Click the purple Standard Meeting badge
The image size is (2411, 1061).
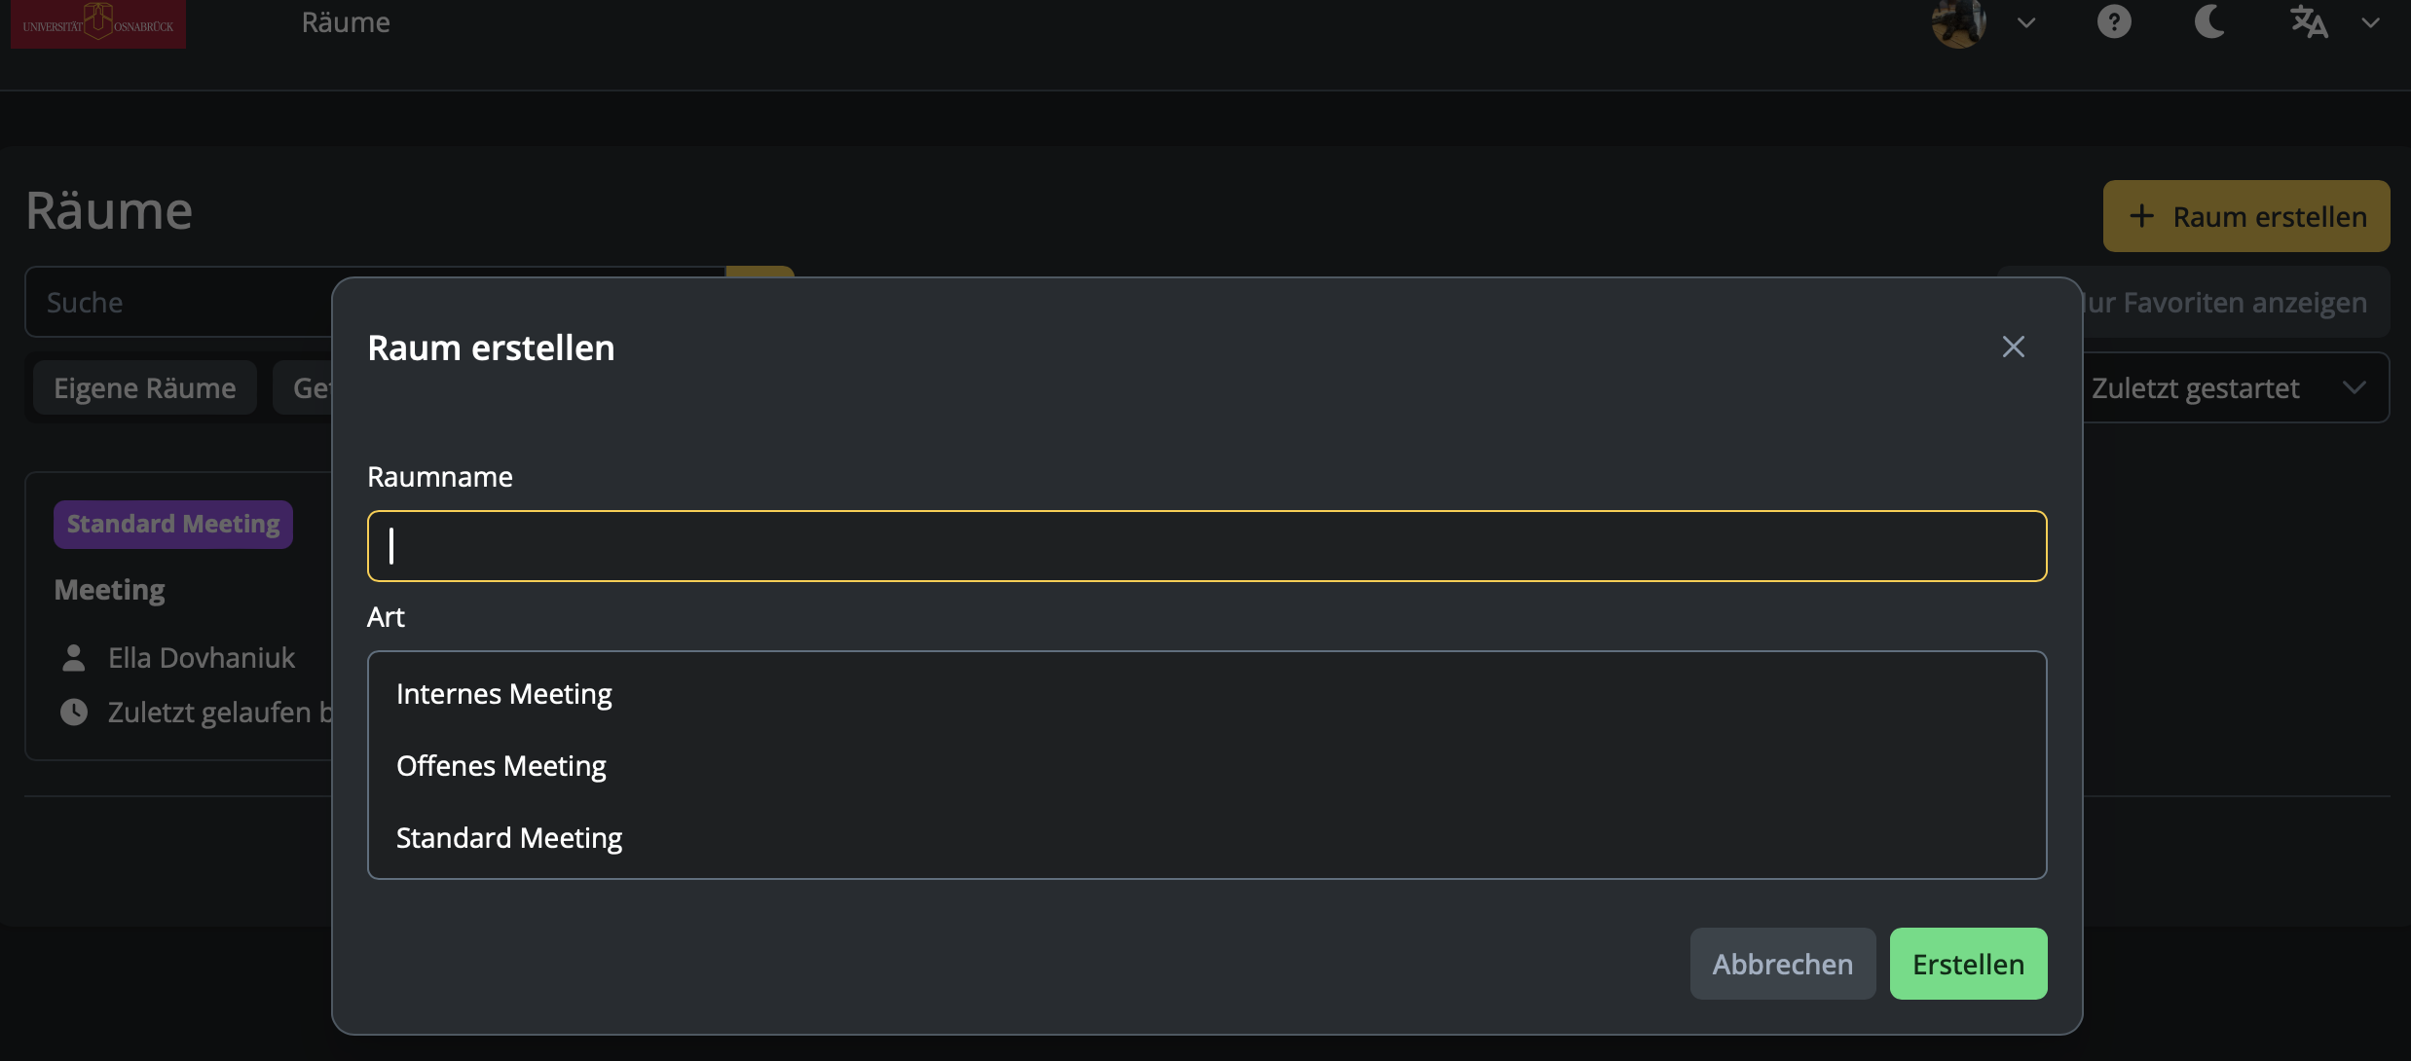point(173,525)
